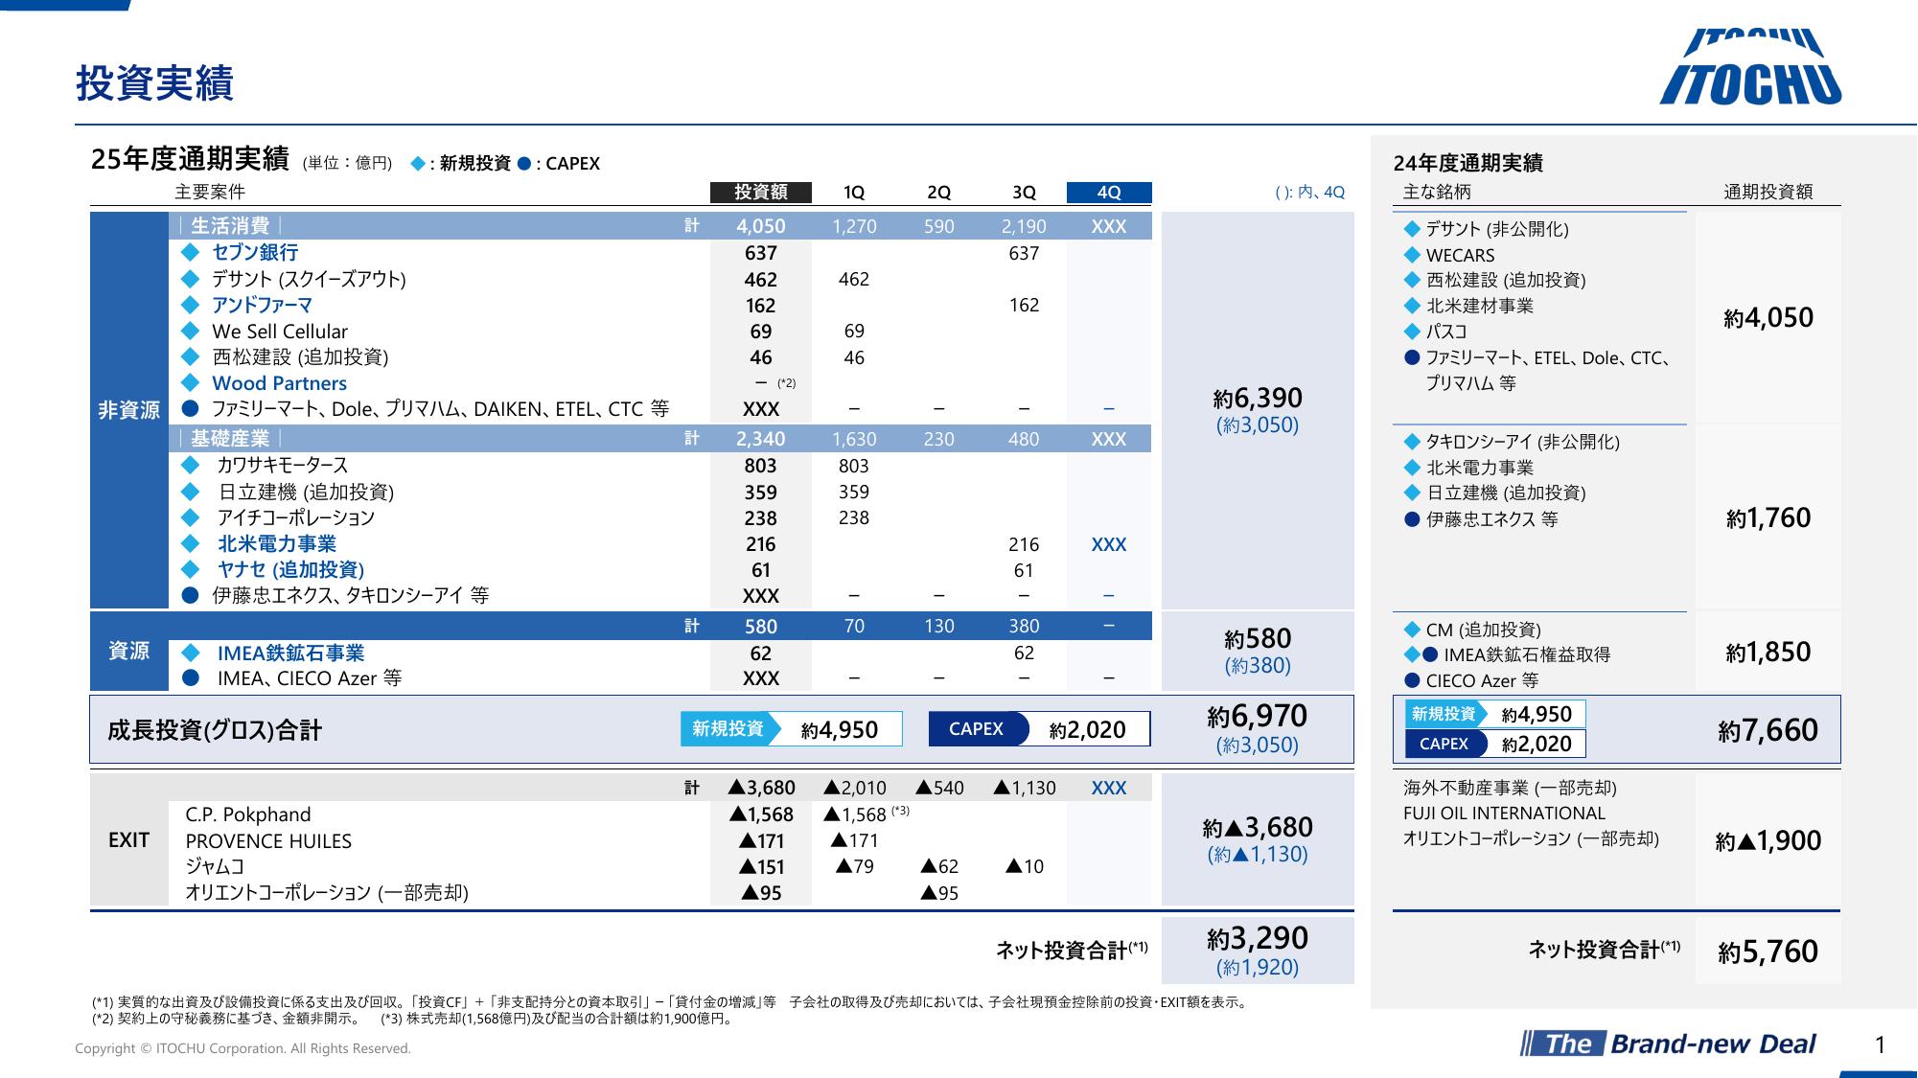This screenshot has width=1918, height=1078.
Task: Click the diamond bullet beside CM (追加投資)
Action: coord(1411,630)
